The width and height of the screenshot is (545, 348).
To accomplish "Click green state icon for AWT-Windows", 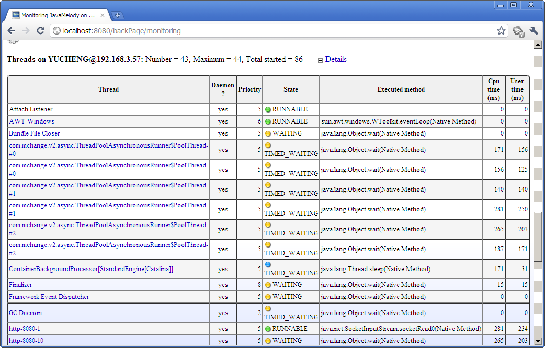I will [268, 122].
